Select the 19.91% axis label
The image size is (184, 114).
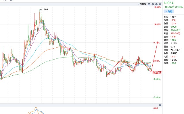[157, 7]
